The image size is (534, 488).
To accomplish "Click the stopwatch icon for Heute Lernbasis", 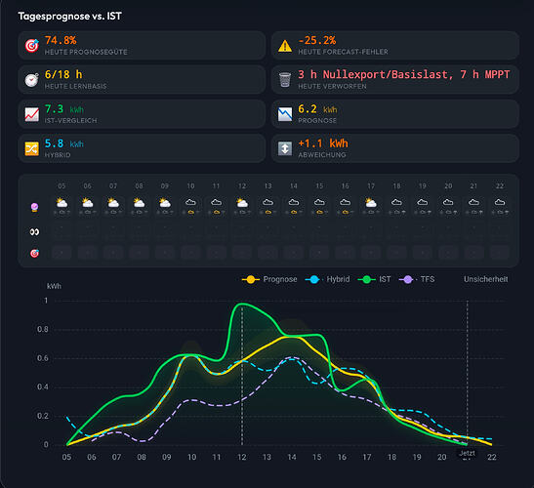I will coord(32,80).
